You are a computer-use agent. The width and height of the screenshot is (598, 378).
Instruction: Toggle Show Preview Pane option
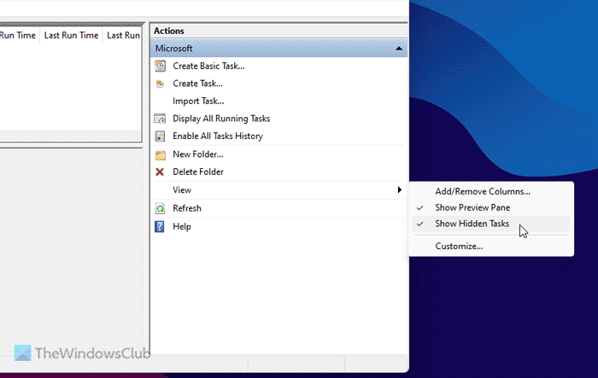point(472,207)
